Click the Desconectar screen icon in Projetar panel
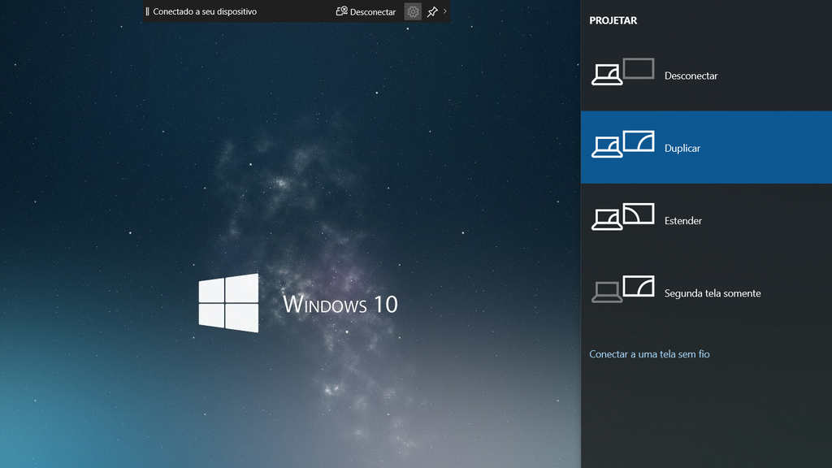Viewport: 832px width, 468px height. [x=622, y=71]
